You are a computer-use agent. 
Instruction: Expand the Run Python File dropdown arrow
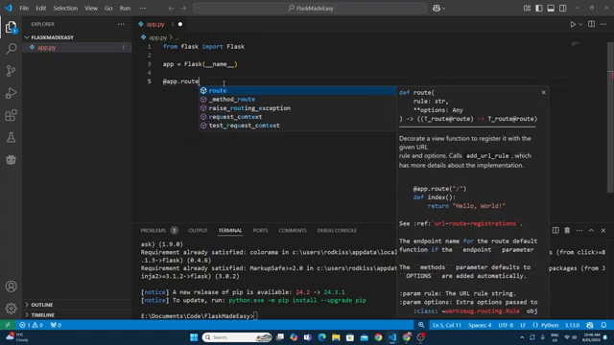(x=580, y=24)
